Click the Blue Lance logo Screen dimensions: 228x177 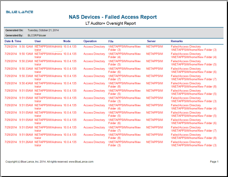19,12
